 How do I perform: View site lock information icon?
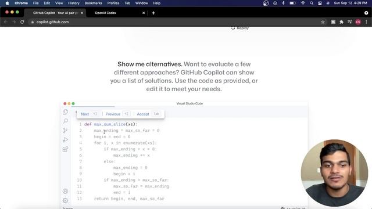[33, 22]
